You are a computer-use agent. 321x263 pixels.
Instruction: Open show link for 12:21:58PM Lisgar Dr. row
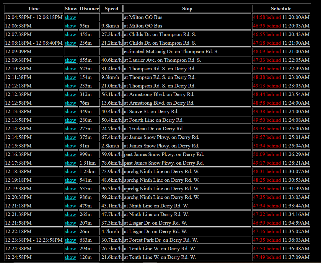point(70,223)
